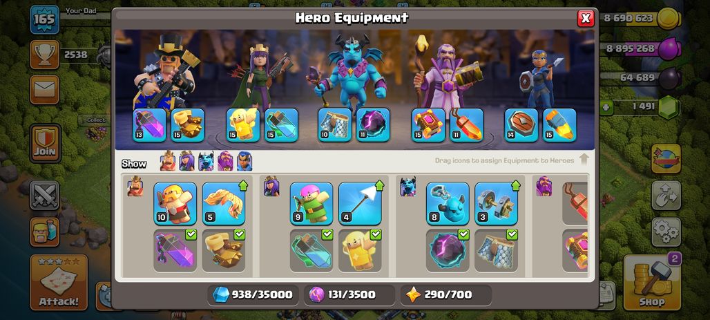Filter equipment by Royal Champion
Image resolution: width=710 pixels, height=320 pixels.
click(x=244, y=161)
